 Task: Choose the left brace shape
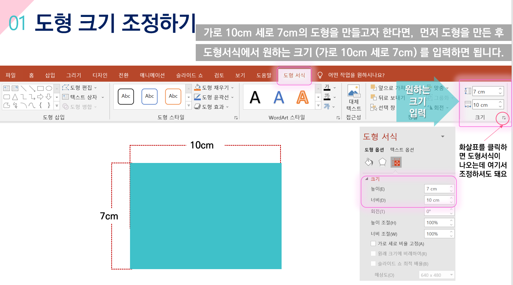click(40, 105)
